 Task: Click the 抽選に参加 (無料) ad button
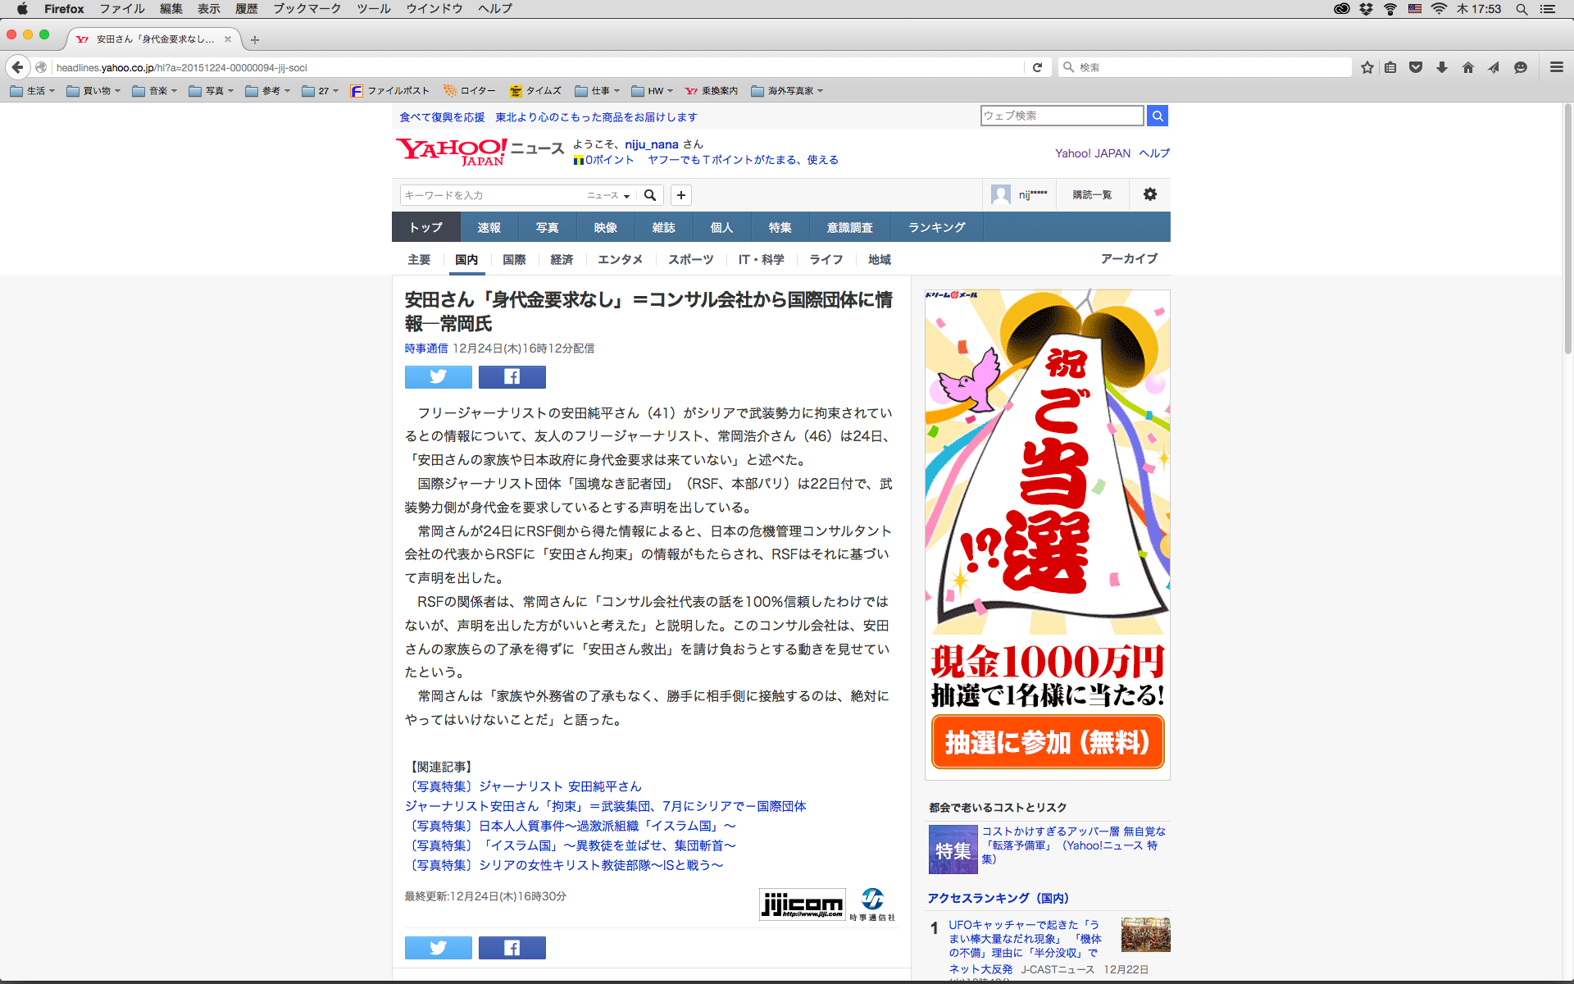point(1047,742)
